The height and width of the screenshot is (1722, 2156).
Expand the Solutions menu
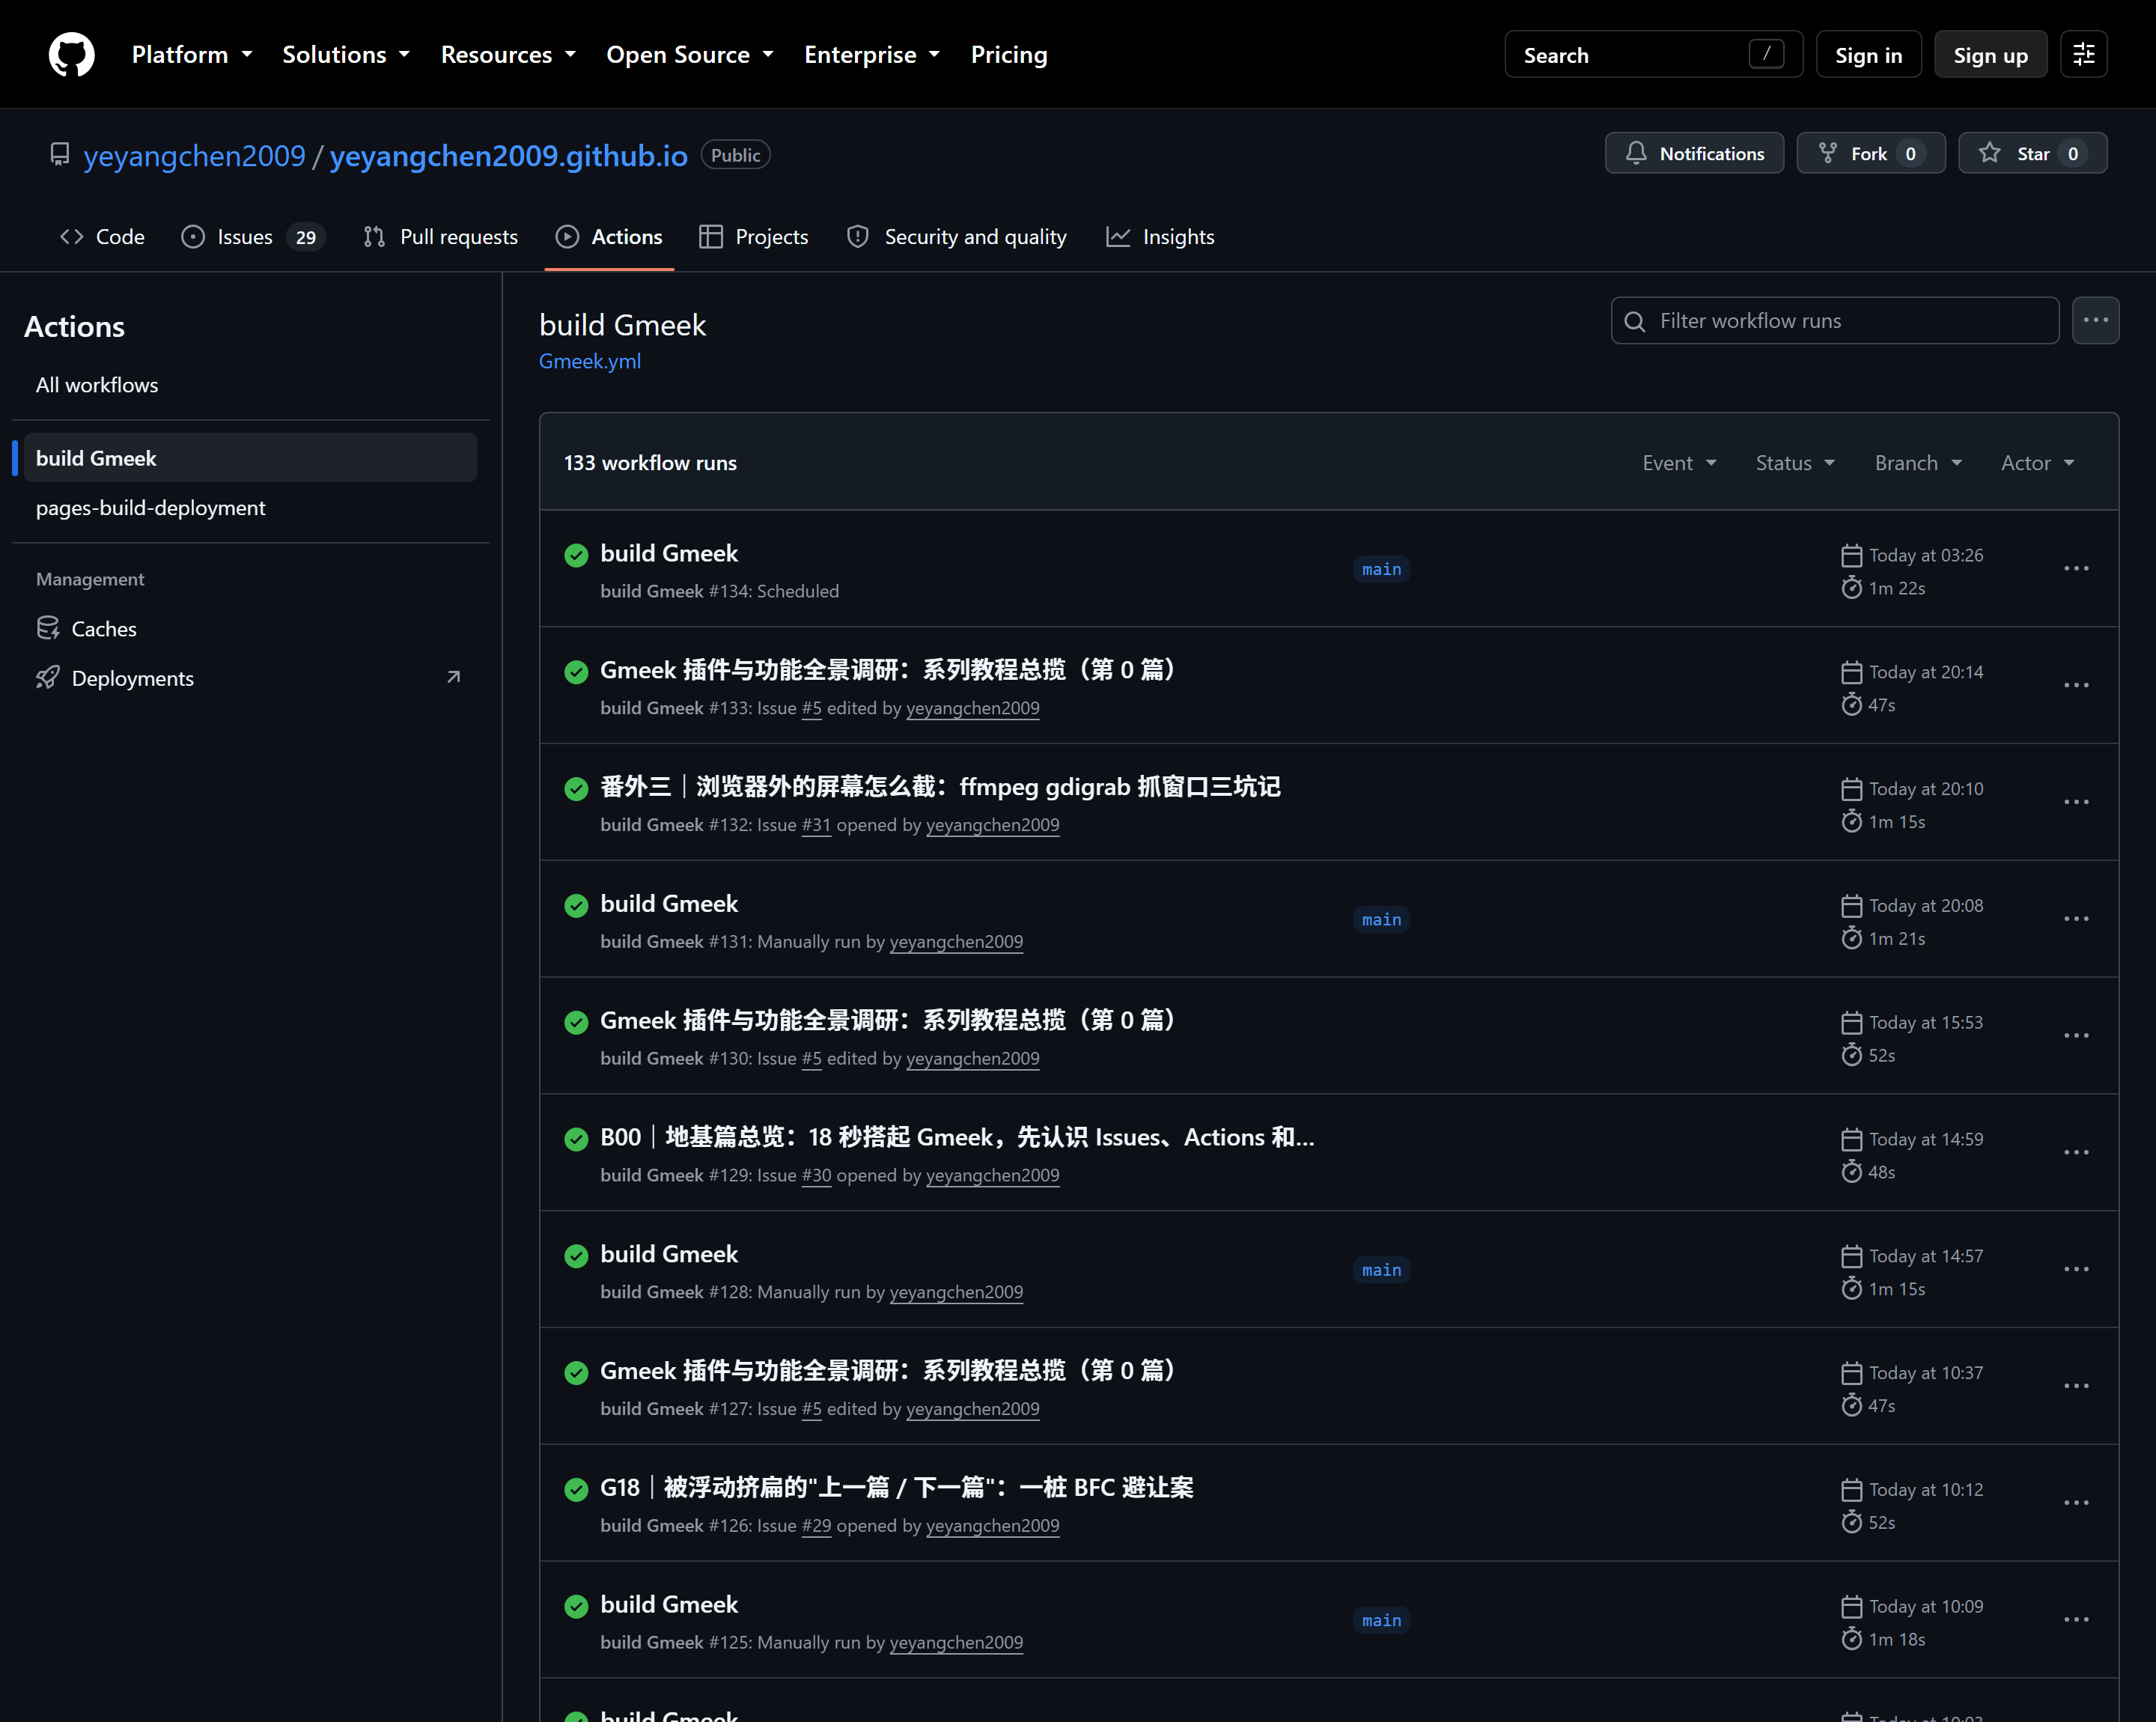[x=346, y=55]
